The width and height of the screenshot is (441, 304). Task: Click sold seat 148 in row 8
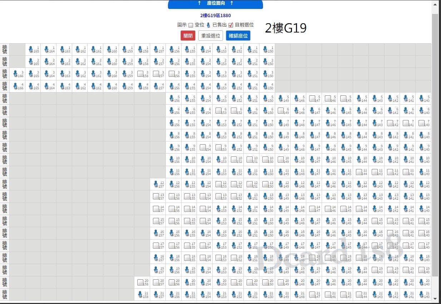[x=296, y=135]
